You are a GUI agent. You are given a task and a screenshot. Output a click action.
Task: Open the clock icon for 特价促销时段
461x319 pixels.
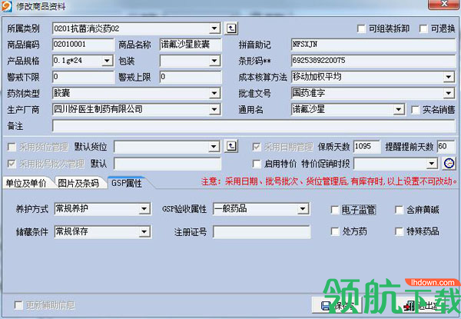pyautogui.click(x=449, y=163)
